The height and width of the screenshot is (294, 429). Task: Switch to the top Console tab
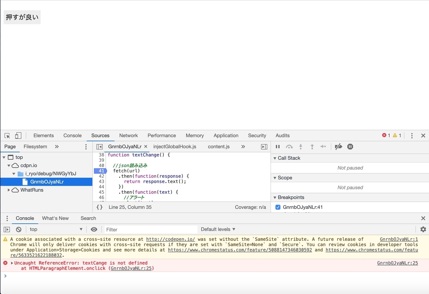click(x=73, y=136)
